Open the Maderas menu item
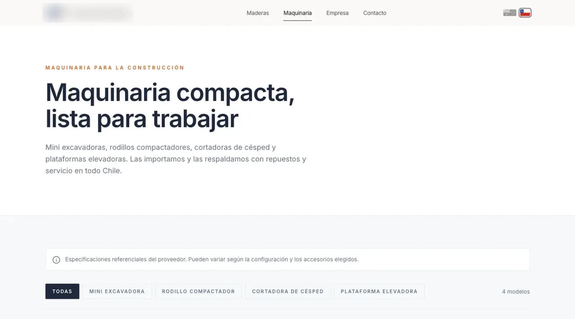The image size is (575, 319). [x=258, y=13]
